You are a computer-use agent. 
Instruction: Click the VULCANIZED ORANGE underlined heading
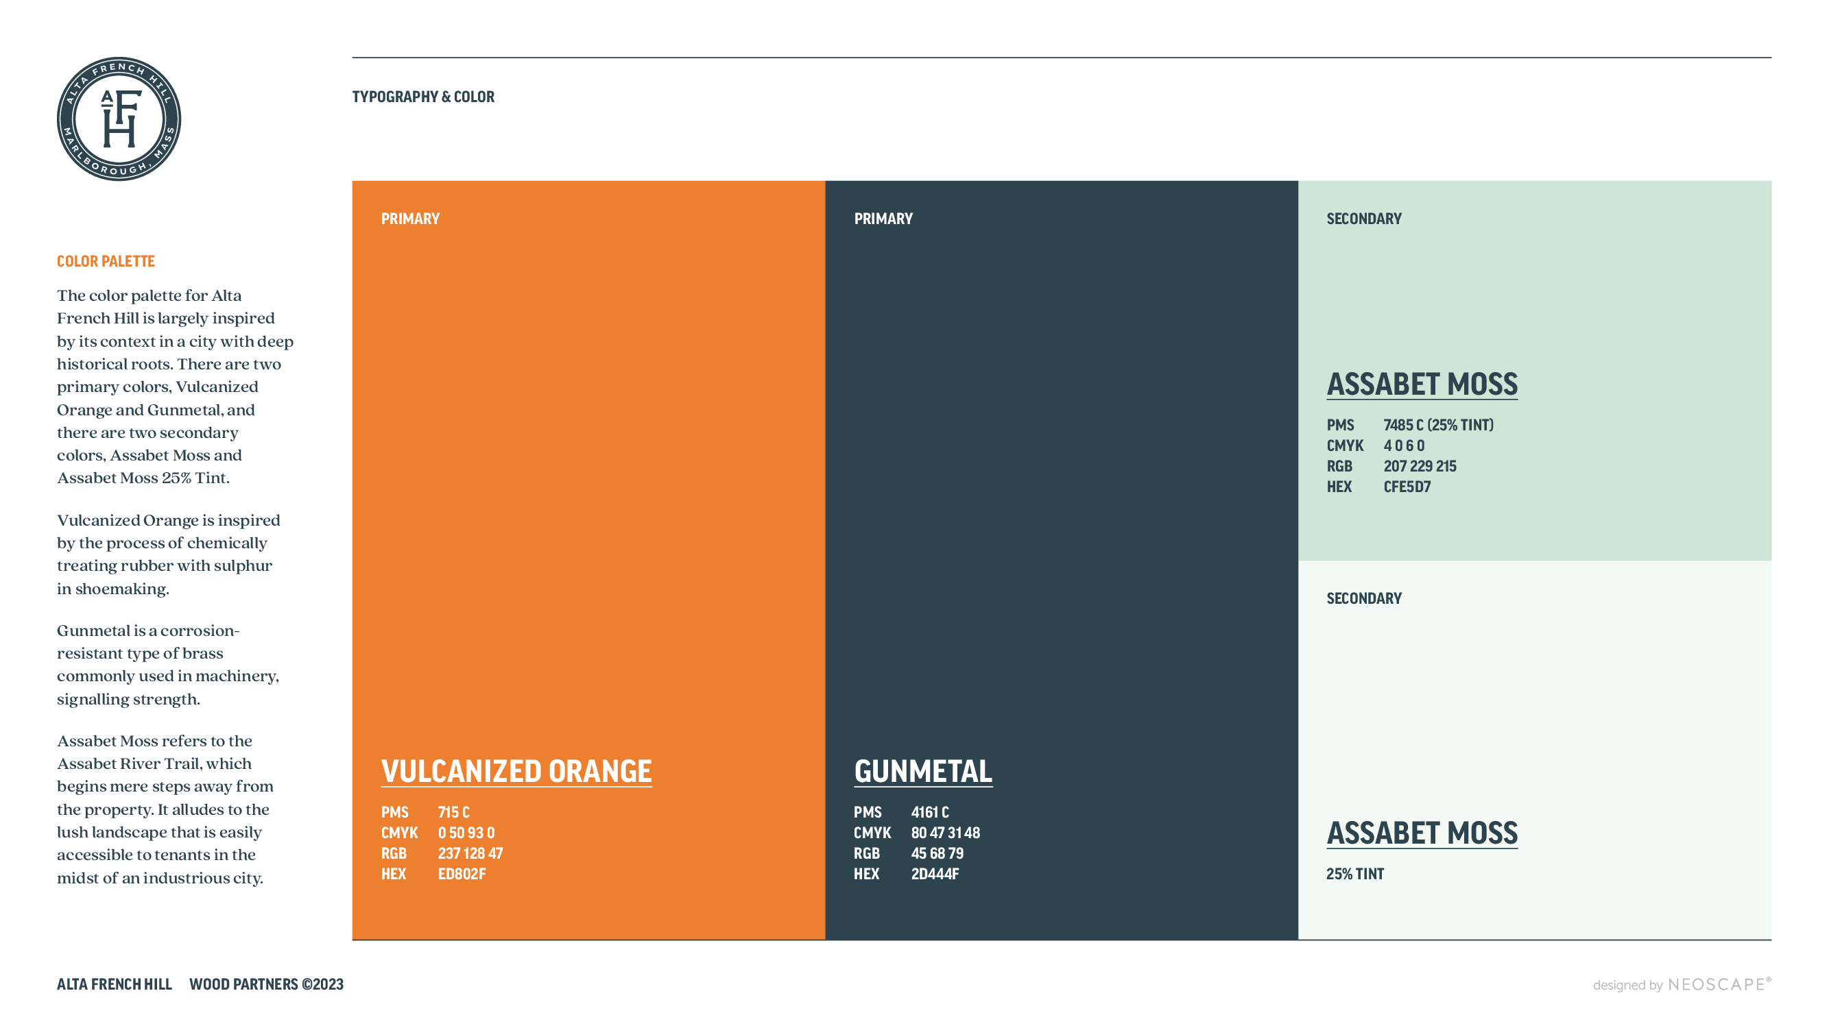point(516,771)
